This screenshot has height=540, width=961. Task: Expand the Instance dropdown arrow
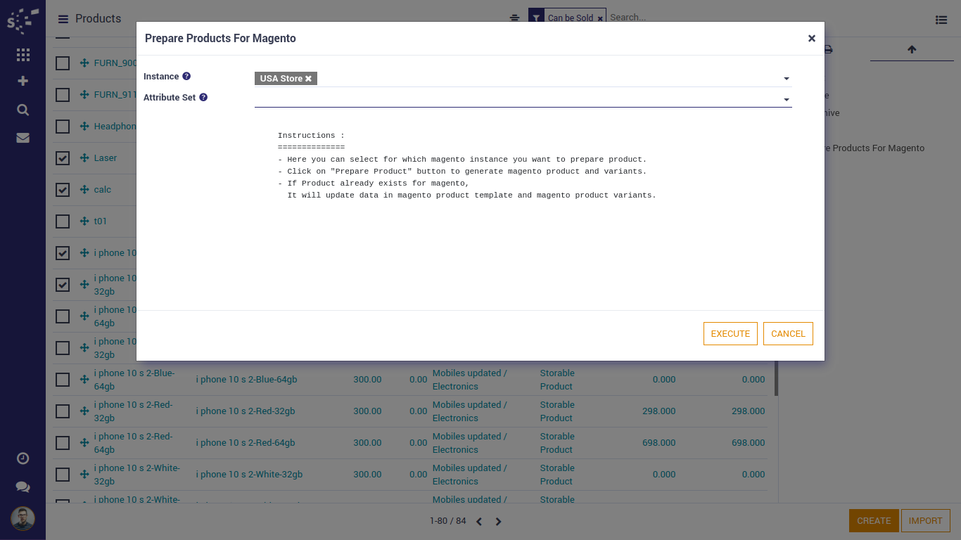pos(787,79)
